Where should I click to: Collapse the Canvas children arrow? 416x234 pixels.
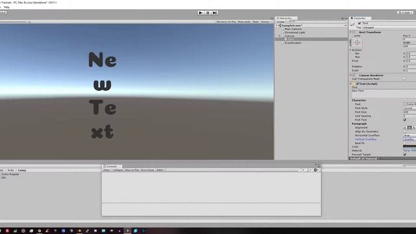click(279, 36)
